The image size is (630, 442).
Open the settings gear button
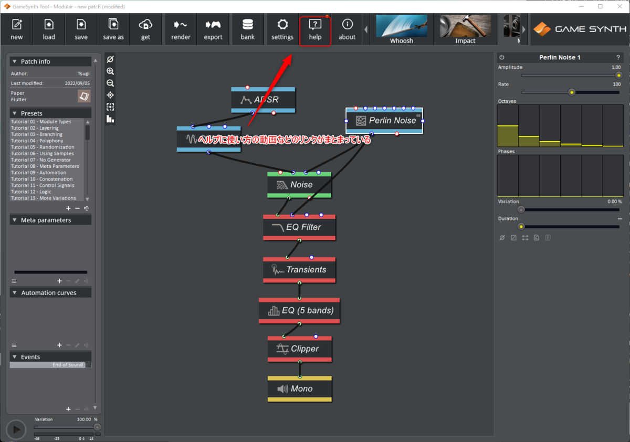(282, 29)
